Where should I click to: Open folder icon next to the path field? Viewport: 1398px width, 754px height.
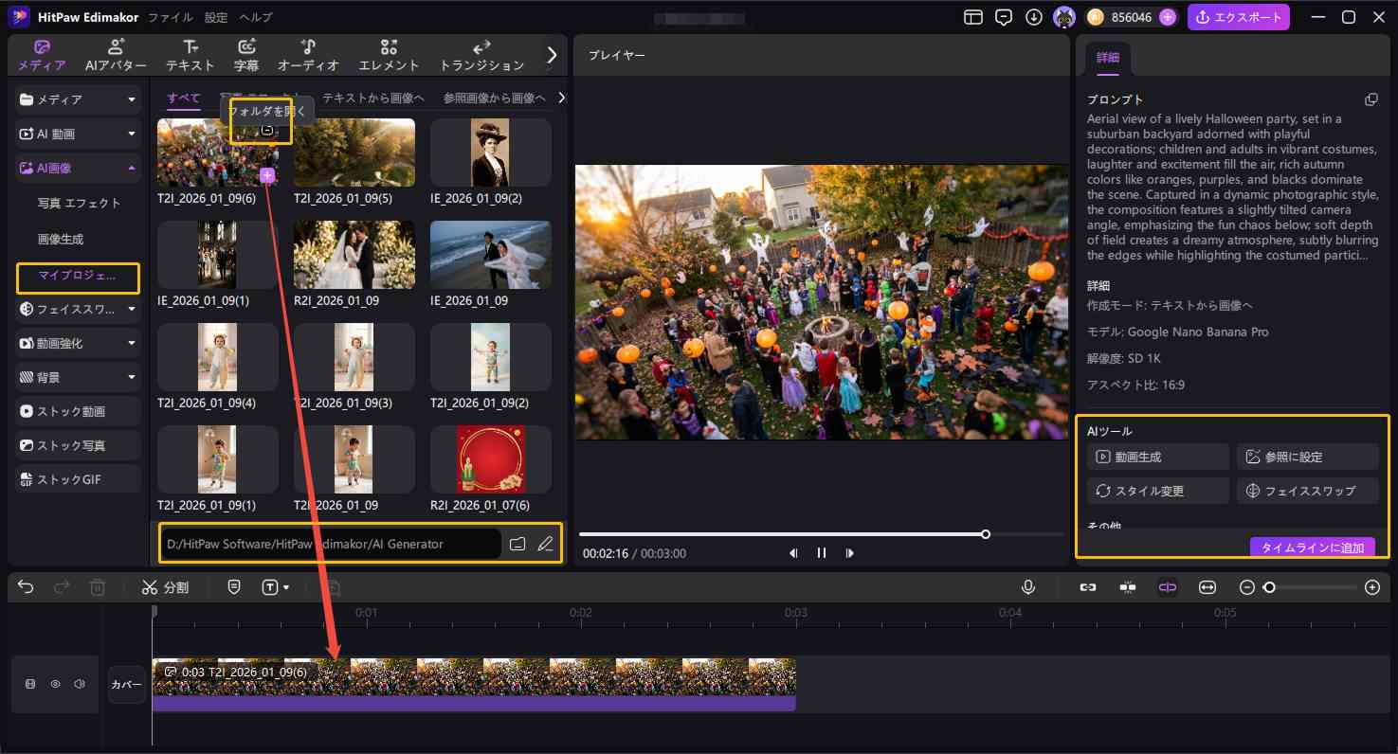coord(517,544)
